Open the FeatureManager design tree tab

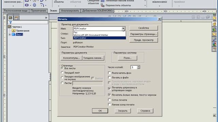[11, 18]
